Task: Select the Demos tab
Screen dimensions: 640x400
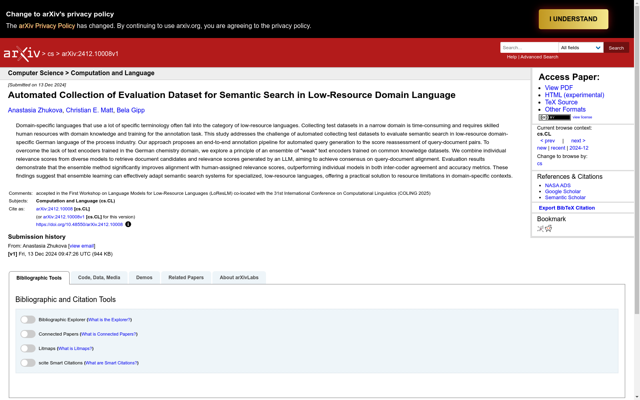Action: 144,278
